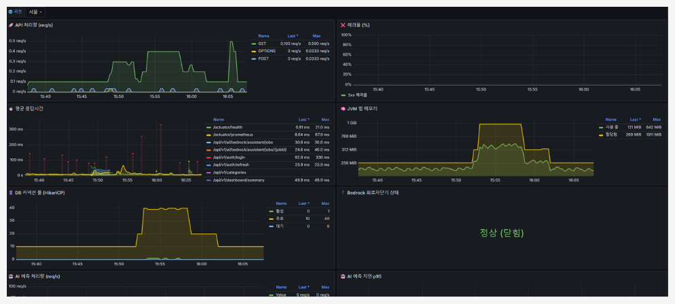Click the 0.500 req/s Max value for GET

(x=318, y=44)
